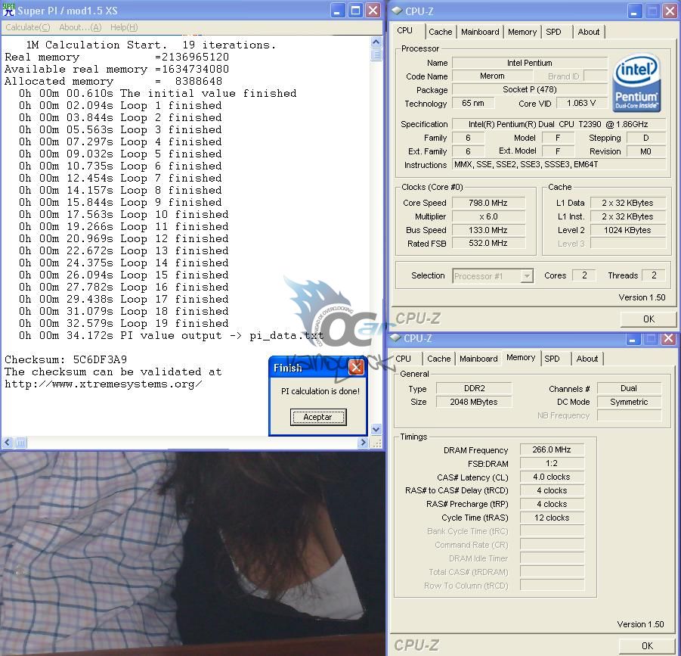Open the Calculate(C) menu in Super PI
Viewport: 681px width, 656px height.
pos(28,27)
